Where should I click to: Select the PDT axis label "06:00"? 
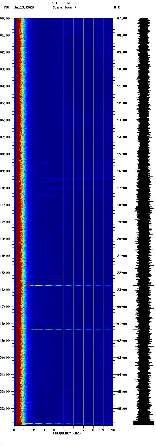[x=5, y=120]
